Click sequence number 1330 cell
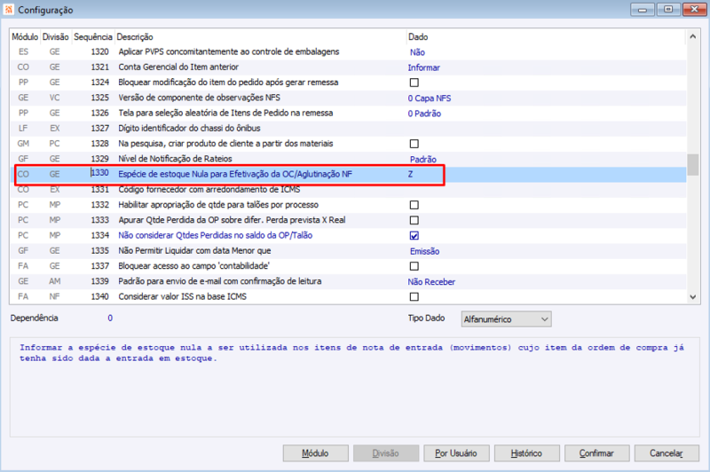 [99, 173]
